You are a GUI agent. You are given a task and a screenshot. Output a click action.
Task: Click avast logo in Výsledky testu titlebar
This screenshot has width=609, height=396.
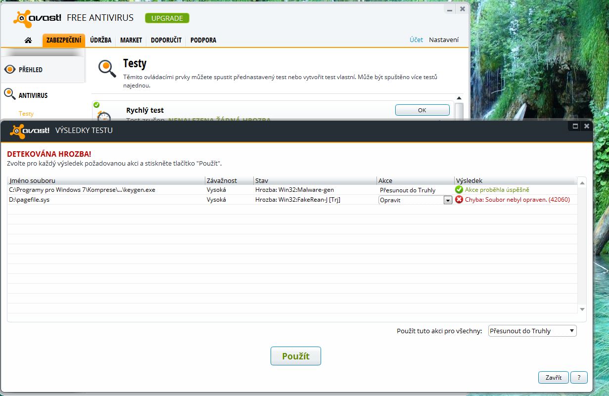pos(30,131)
